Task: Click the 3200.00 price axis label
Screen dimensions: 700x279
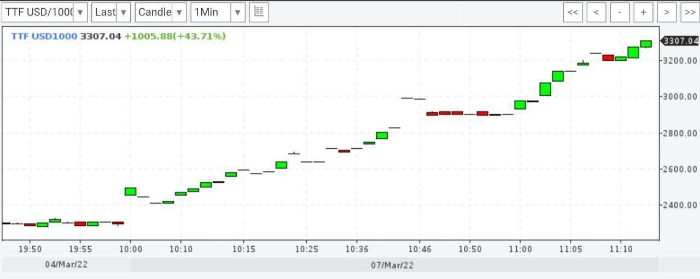Action: 681,60
